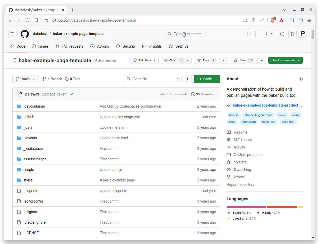View the 93 Commits history

pyautogui.click(x=202, y=94)
